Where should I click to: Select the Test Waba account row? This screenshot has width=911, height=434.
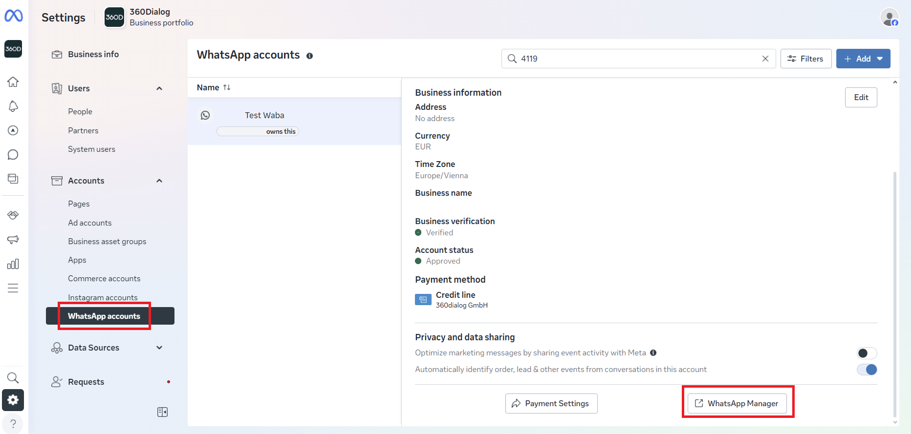295,121
